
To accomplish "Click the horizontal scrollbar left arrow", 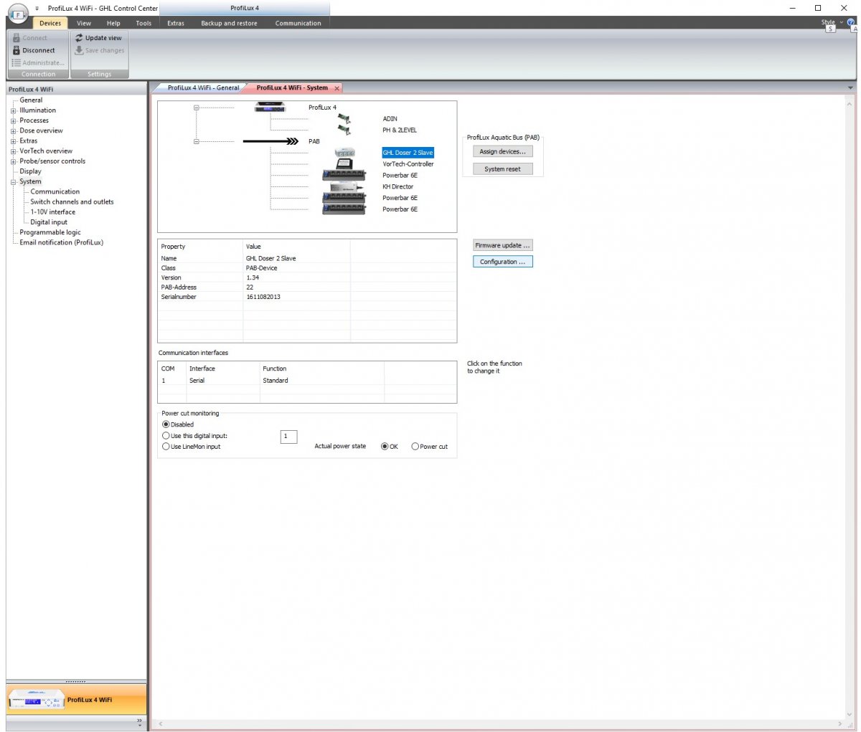I will point(160,724).
